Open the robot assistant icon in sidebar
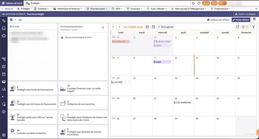259x139 pixels. pyautogui.click(x=4, y=36)
